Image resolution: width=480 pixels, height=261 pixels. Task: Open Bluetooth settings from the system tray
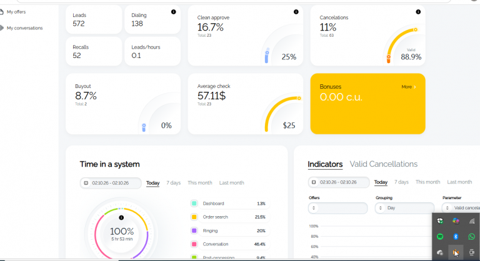click(x=456, y=237)
